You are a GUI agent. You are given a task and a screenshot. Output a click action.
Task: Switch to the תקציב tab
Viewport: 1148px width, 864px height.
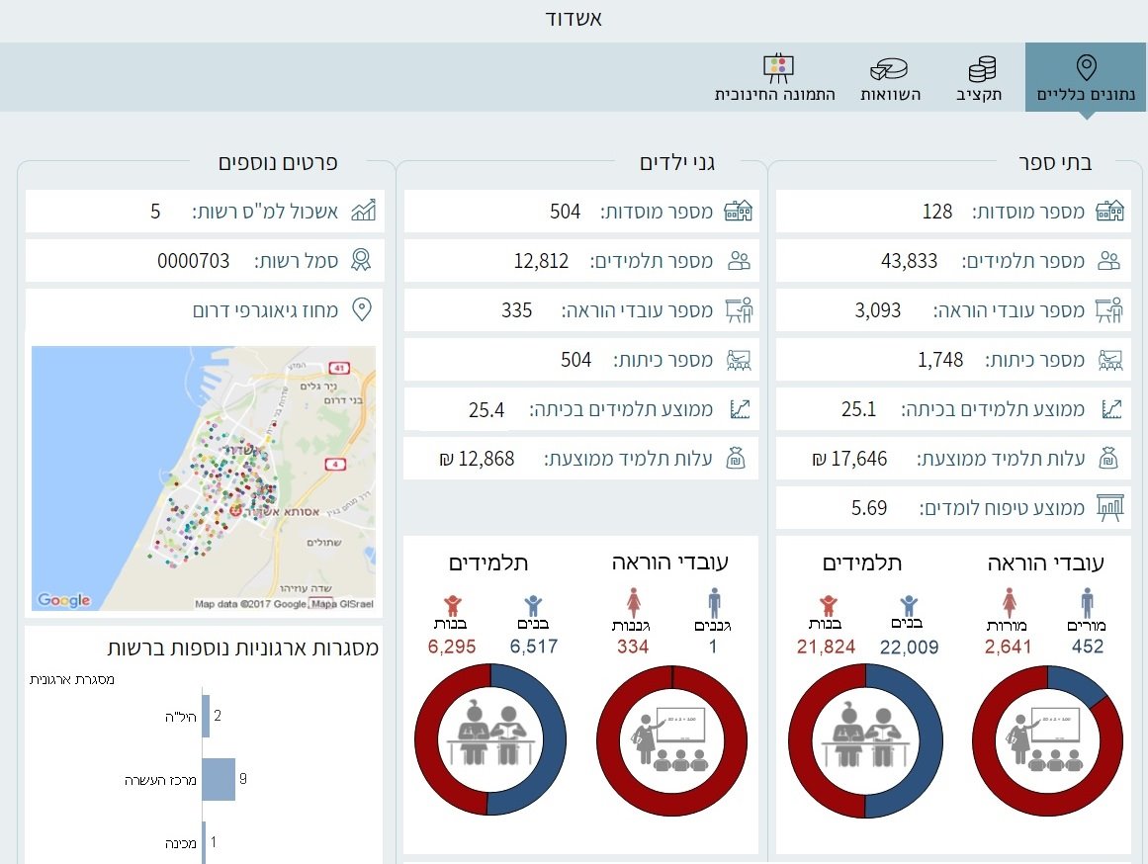point(980,79)
